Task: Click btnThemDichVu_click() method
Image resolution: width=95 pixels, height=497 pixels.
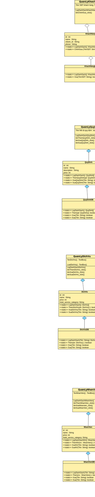Action: click(77, 270)
